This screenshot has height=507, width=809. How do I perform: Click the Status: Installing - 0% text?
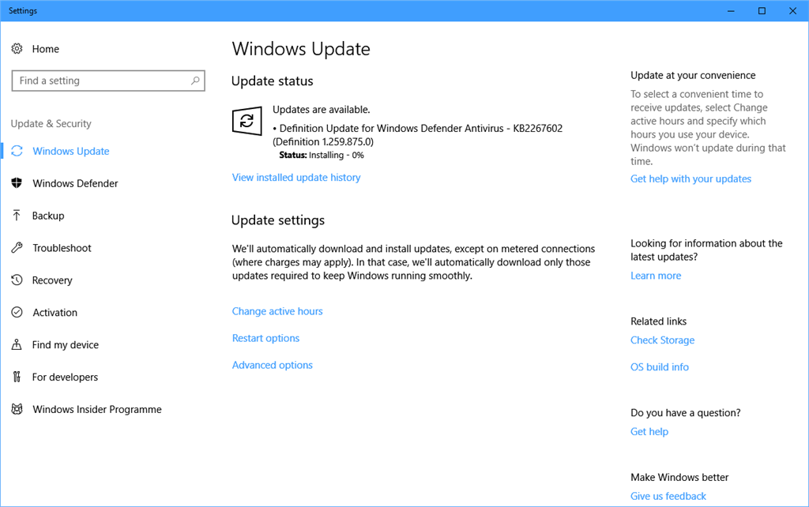click(322, 156)
